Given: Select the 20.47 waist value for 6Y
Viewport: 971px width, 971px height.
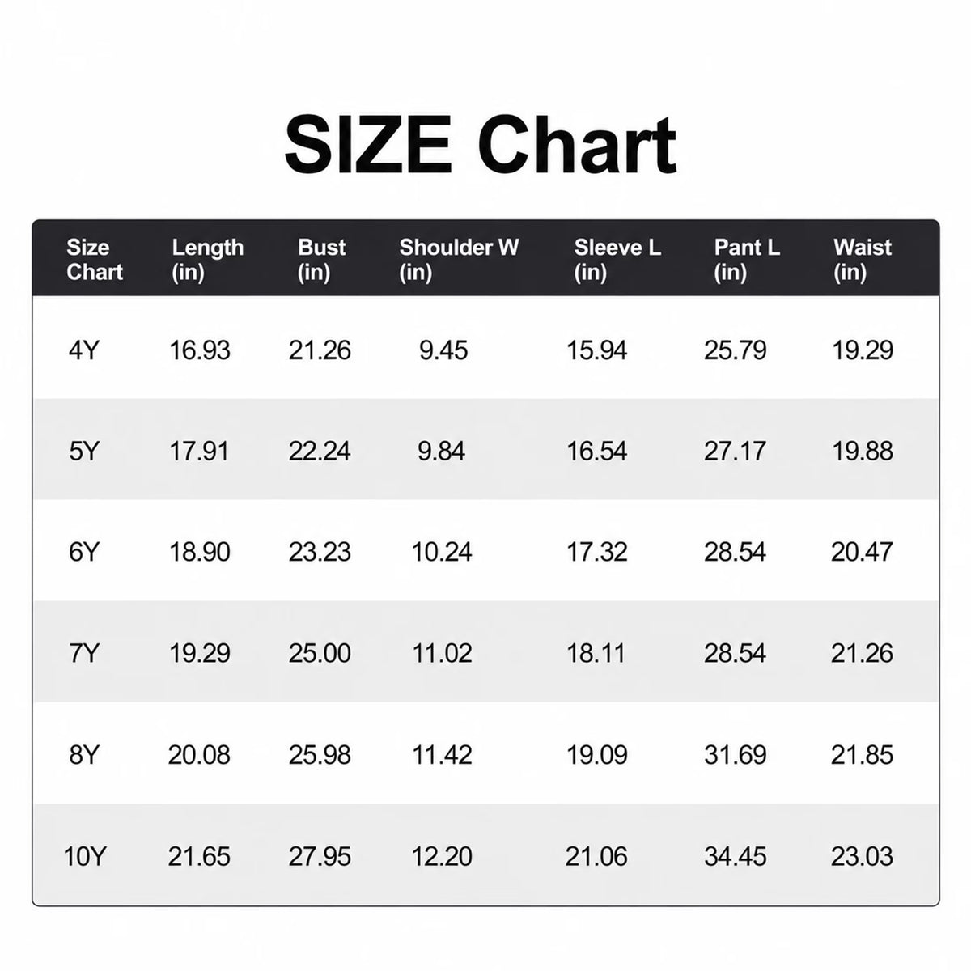Looking at the screenshot, I should [862, 552].
